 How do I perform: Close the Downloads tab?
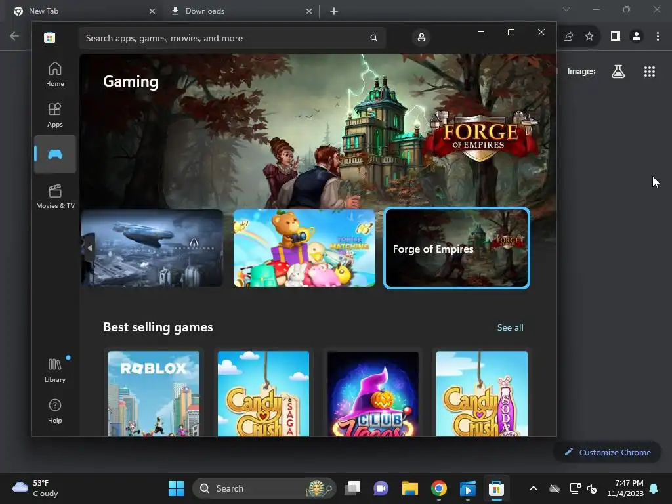point(309,11)
